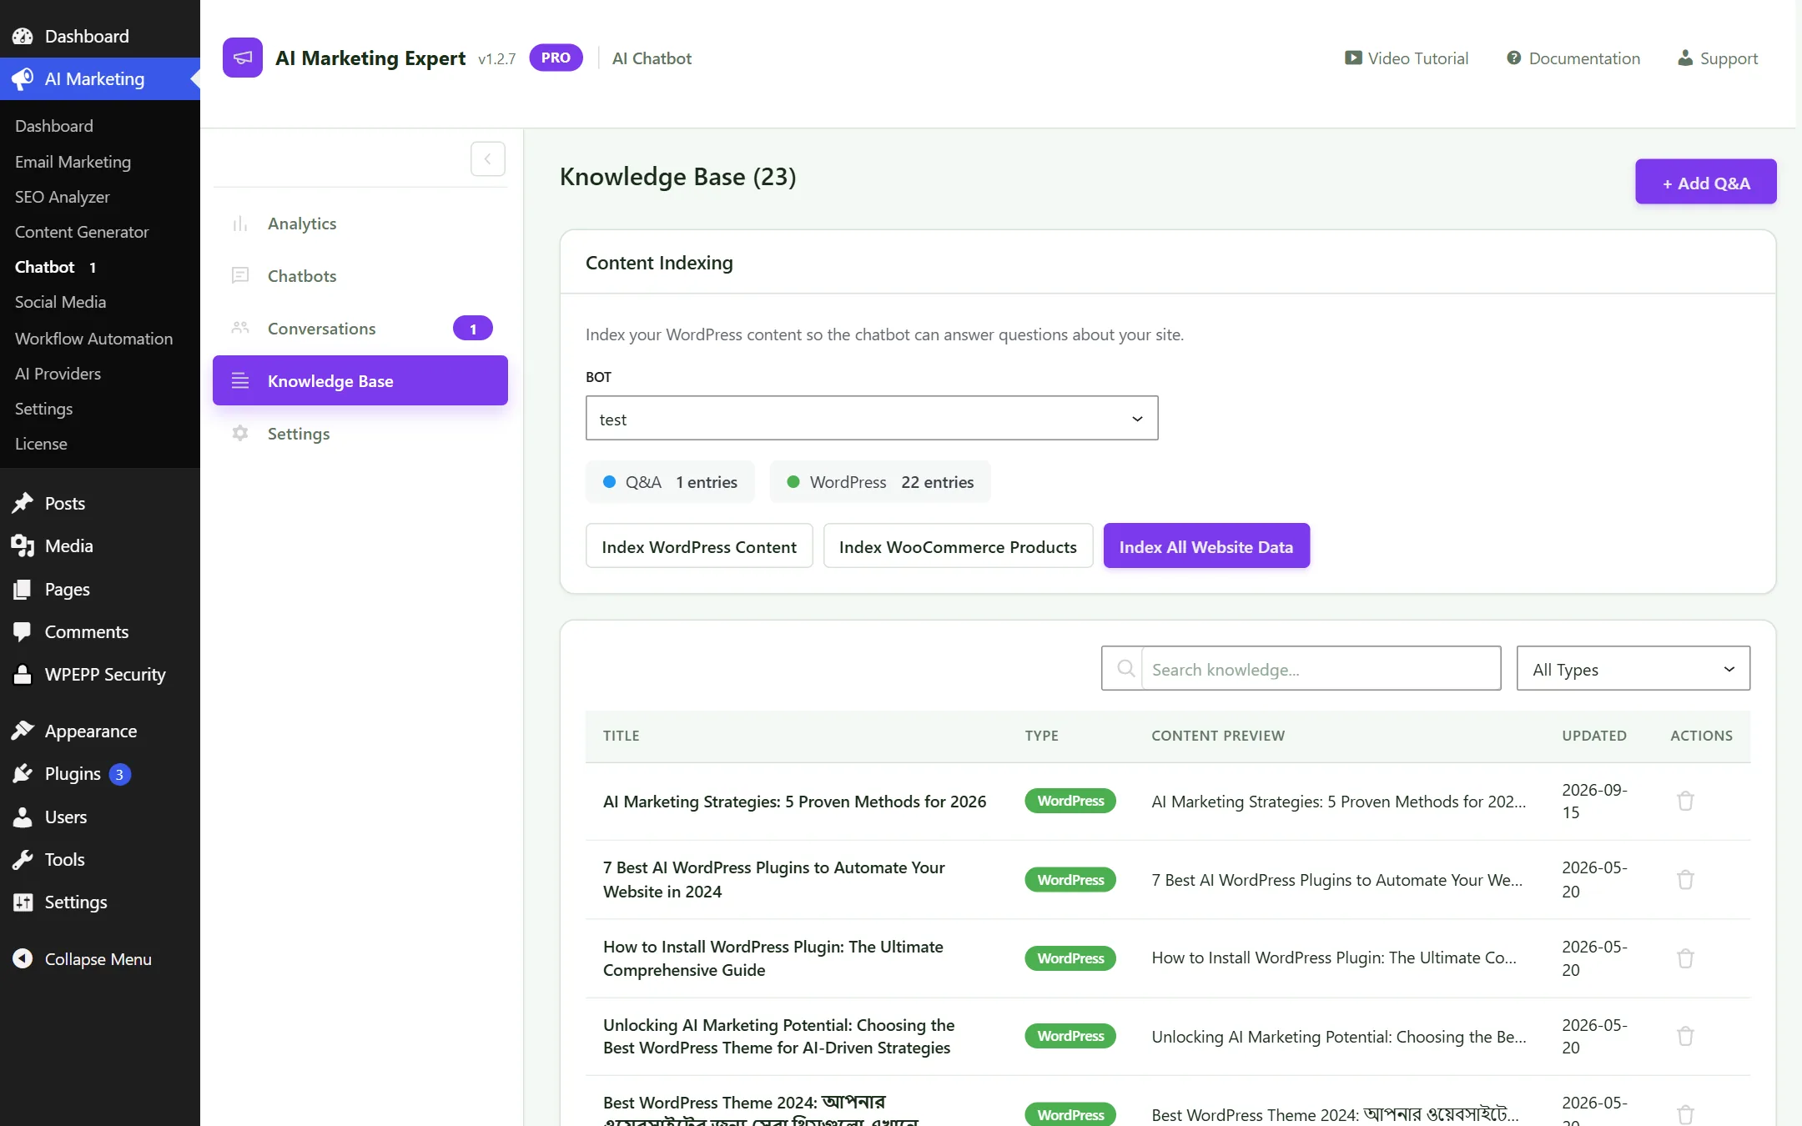Click the Plugins update count badge 3
The height and width of the screenshot is (1126, 1802).
(119, 774)
